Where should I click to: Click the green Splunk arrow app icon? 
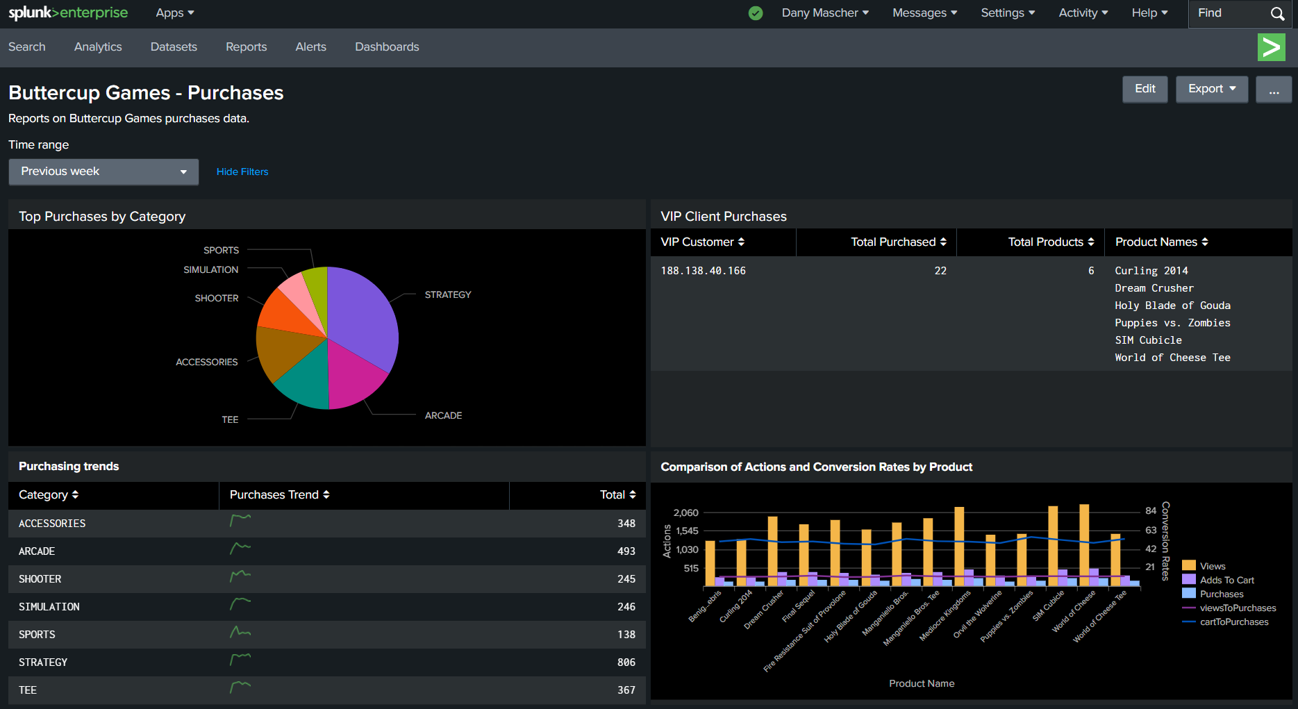point(1271,47)
